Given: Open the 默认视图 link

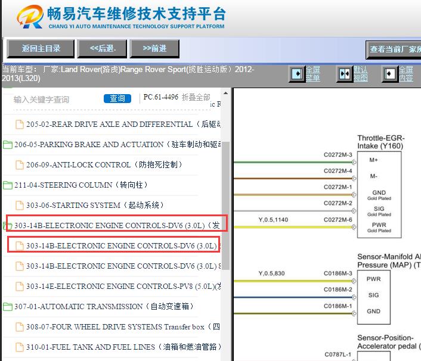Looking at the screenshot, I should coord(360,74).
